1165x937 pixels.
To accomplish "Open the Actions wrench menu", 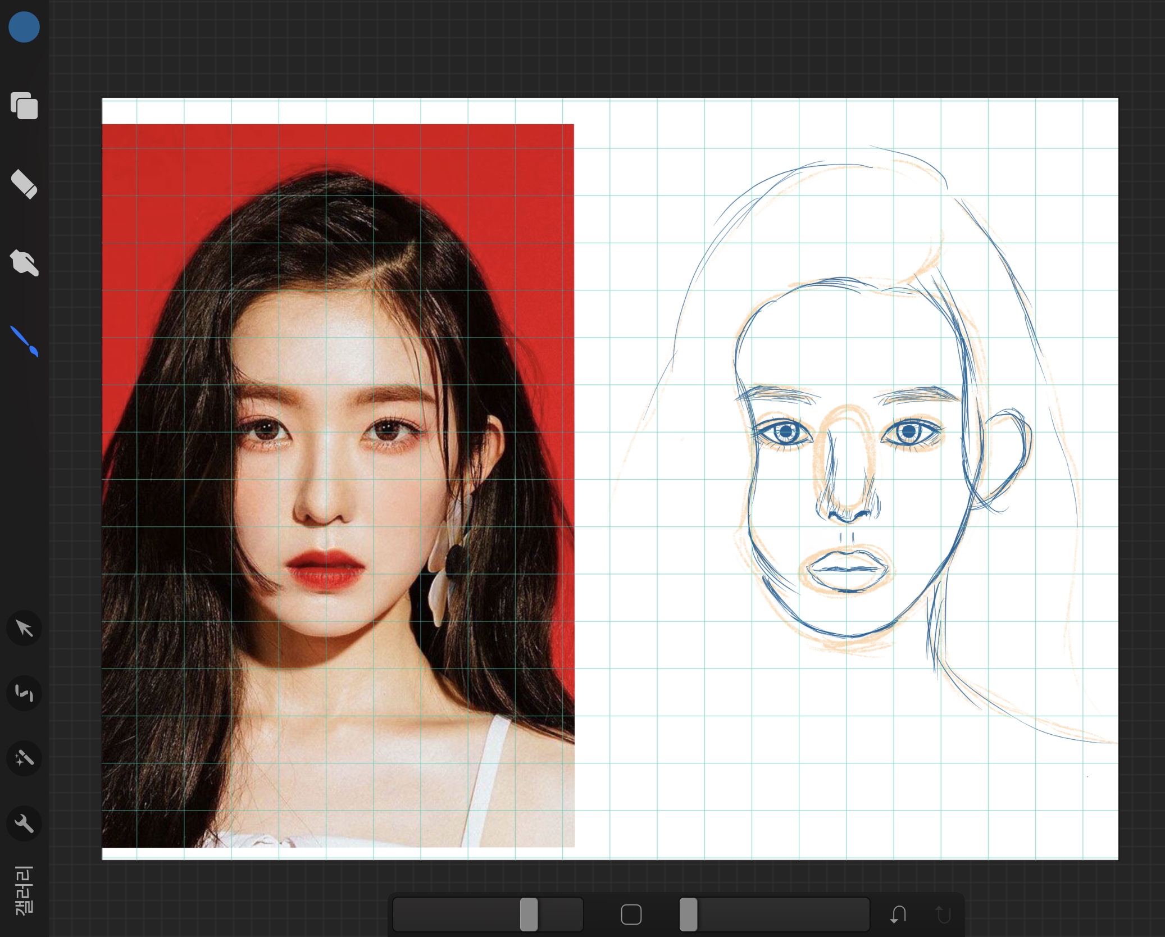I will (x=24, y=824).
